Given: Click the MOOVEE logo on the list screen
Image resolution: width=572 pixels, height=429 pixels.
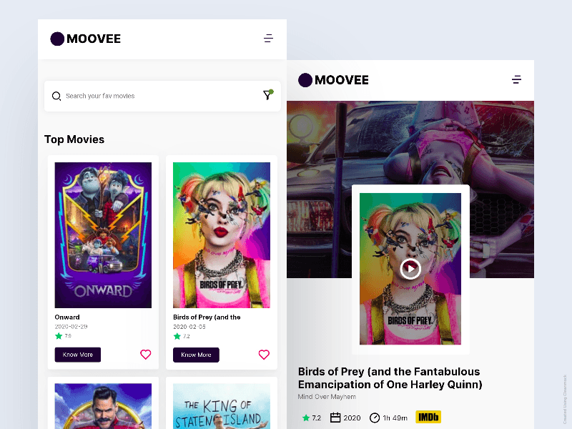Looking at the screenshot, I should (85, 39).
